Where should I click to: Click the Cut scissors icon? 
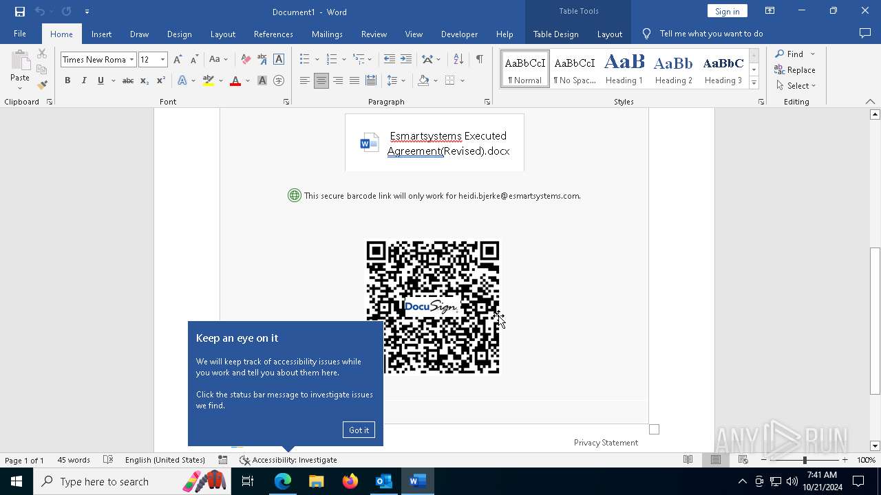tap(42, 54)
